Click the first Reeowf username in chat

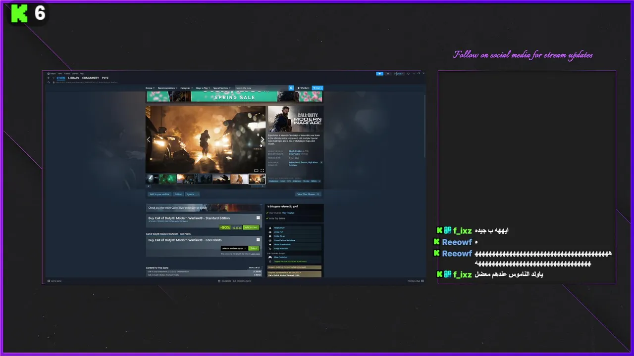457,242
